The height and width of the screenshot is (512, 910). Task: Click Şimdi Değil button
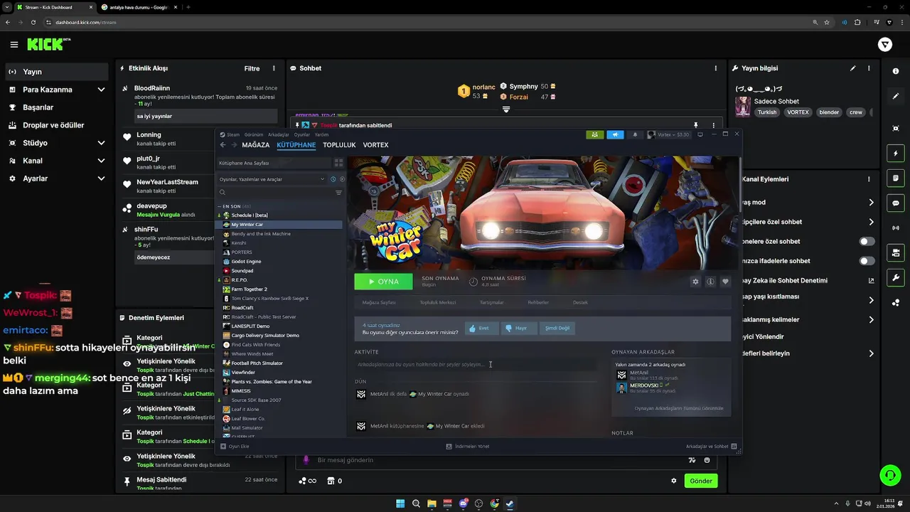pos(557,329)
